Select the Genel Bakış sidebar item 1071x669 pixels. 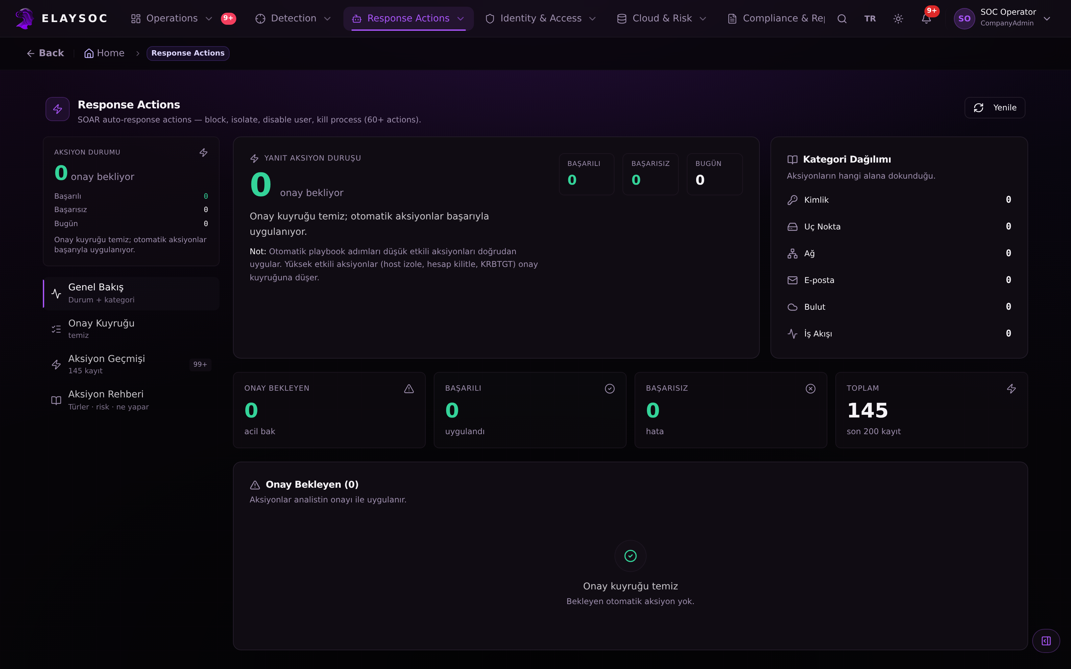[132, 293]
